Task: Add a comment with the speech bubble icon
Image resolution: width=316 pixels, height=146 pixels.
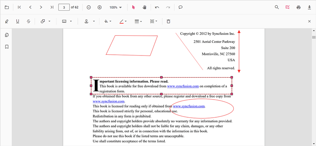Action: (181, 7)
